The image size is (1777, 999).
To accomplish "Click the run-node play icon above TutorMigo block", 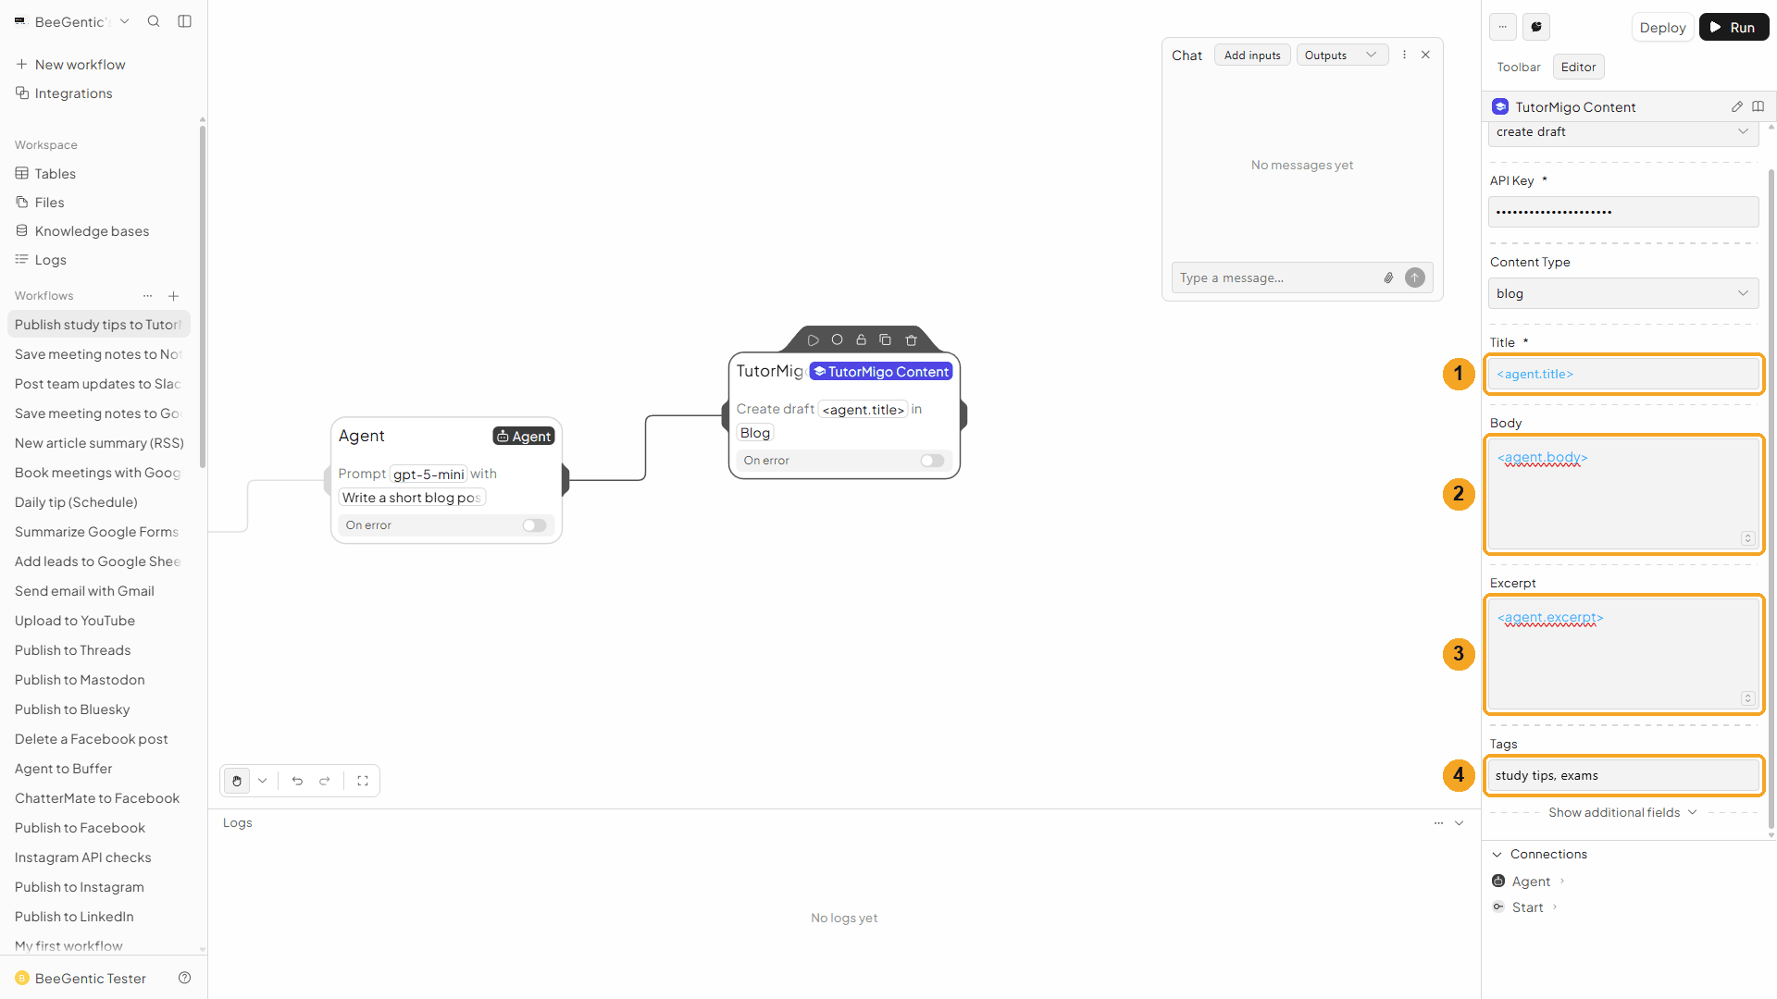I will point(813,340).
